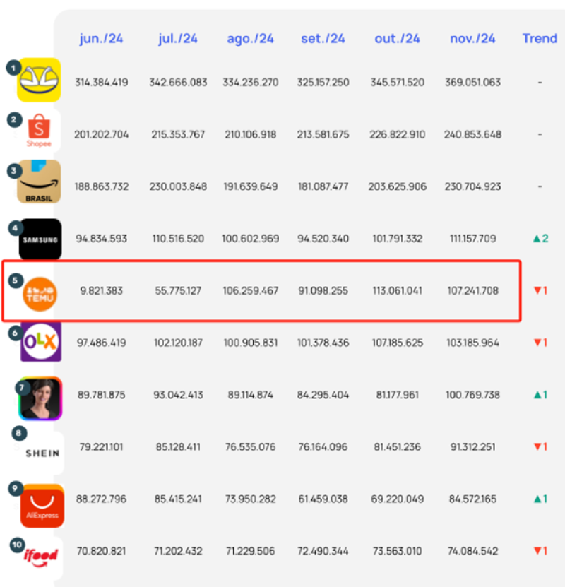Screen dimensions: 565x587
Task: Click the purple OLX logo
Action: click(x=41, y=342)
